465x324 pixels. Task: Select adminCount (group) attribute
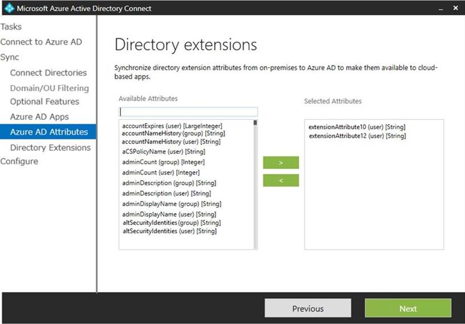tap(163, 162)
